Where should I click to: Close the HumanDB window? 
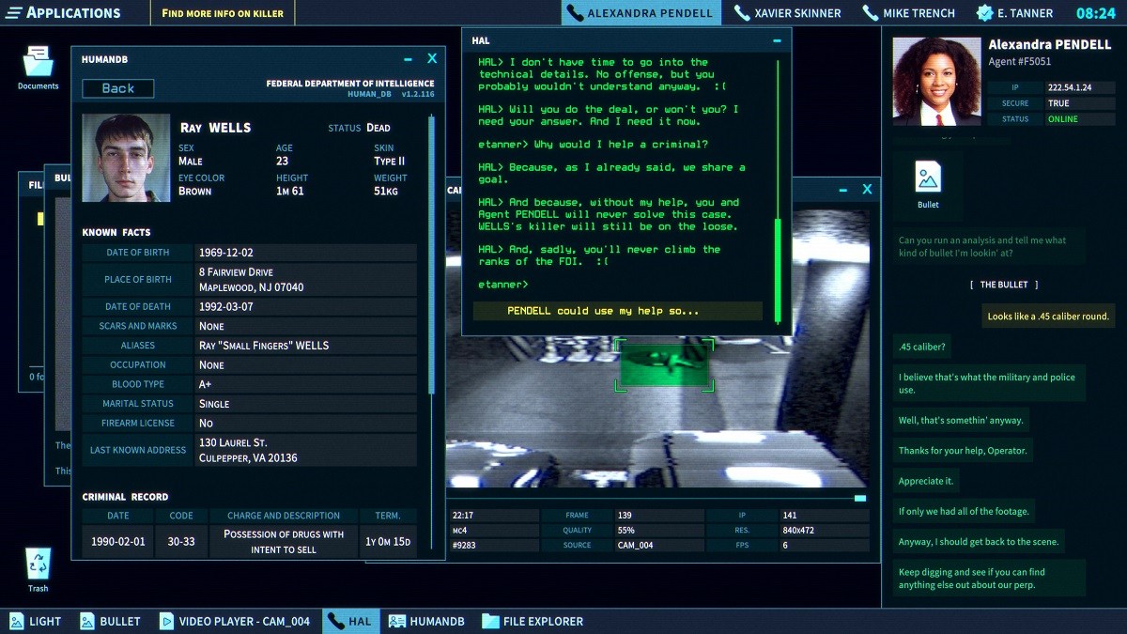tap(432, 58)
